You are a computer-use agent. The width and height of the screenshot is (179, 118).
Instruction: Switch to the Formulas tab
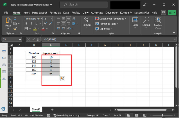(x=55, y=13)
